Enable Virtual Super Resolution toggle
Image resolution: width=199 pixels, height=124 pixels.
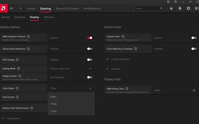point(90,49)
